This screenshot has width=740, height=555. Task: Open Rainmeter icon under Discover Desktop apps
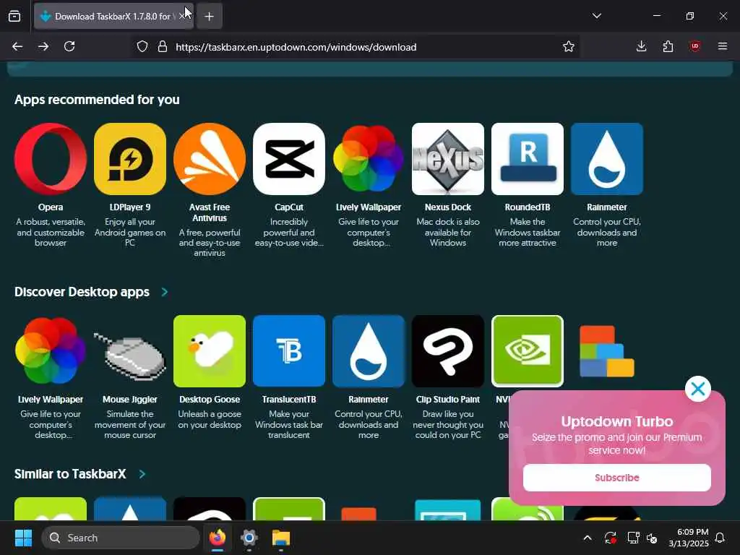(369, 351)
